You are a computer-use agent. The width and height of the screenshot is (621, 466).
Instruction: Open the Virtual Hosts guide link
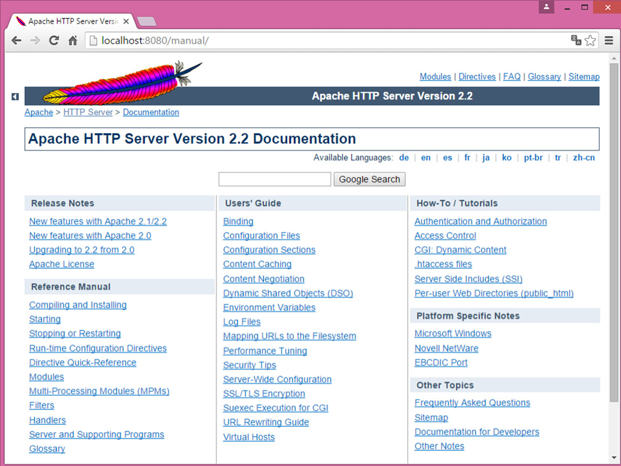[x=249, y=437]
